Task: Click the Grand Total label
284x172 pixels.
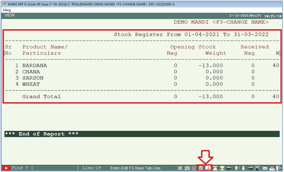Action: point(42,96)
